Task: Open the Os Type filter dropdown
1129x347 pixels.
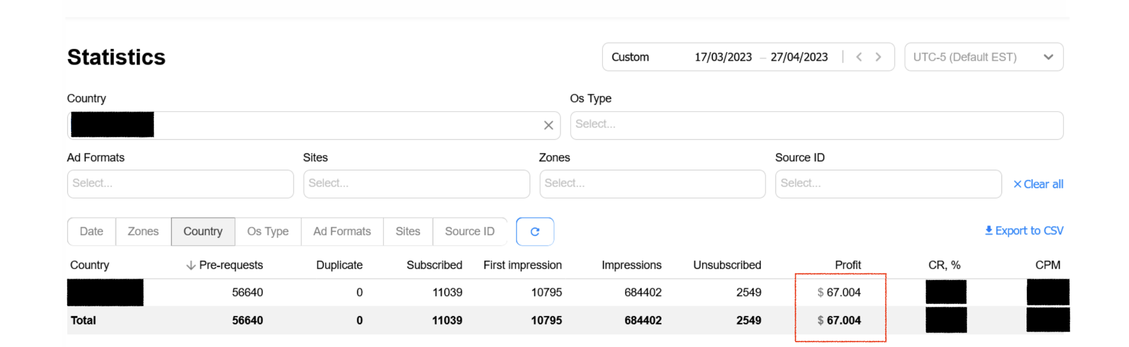Action: tap(816, 125)
